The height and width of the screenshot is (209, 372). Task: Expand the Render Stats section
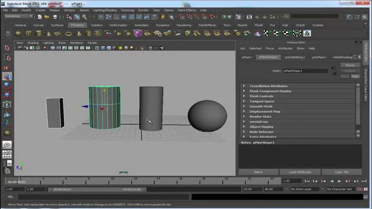tap(298, 117)
